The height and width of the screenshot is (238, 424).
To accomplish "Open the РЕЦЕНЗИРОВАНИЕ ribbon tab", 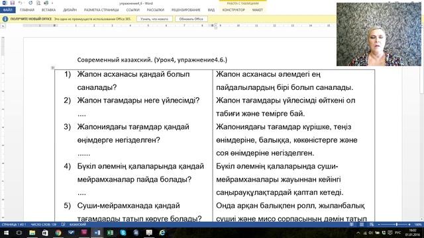I will [185, 10].
